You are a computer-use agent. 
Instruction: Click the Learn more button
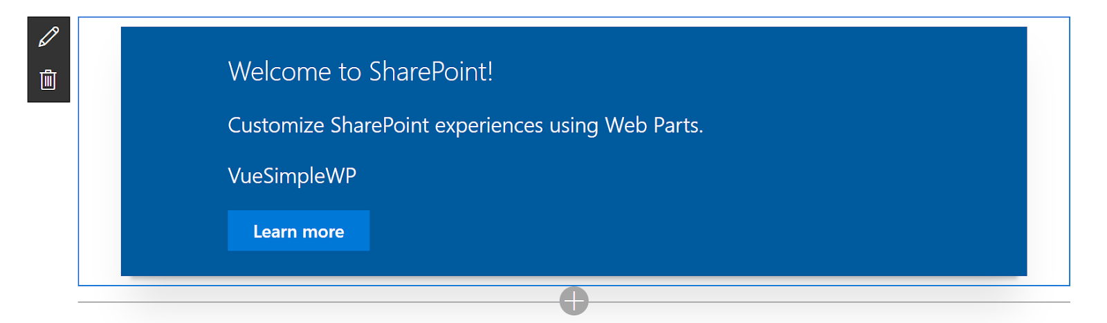[x=298, y=230]
